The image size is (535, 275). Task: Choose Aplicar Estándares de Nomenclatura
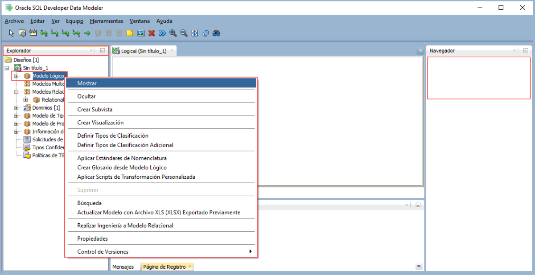(161, 158)
